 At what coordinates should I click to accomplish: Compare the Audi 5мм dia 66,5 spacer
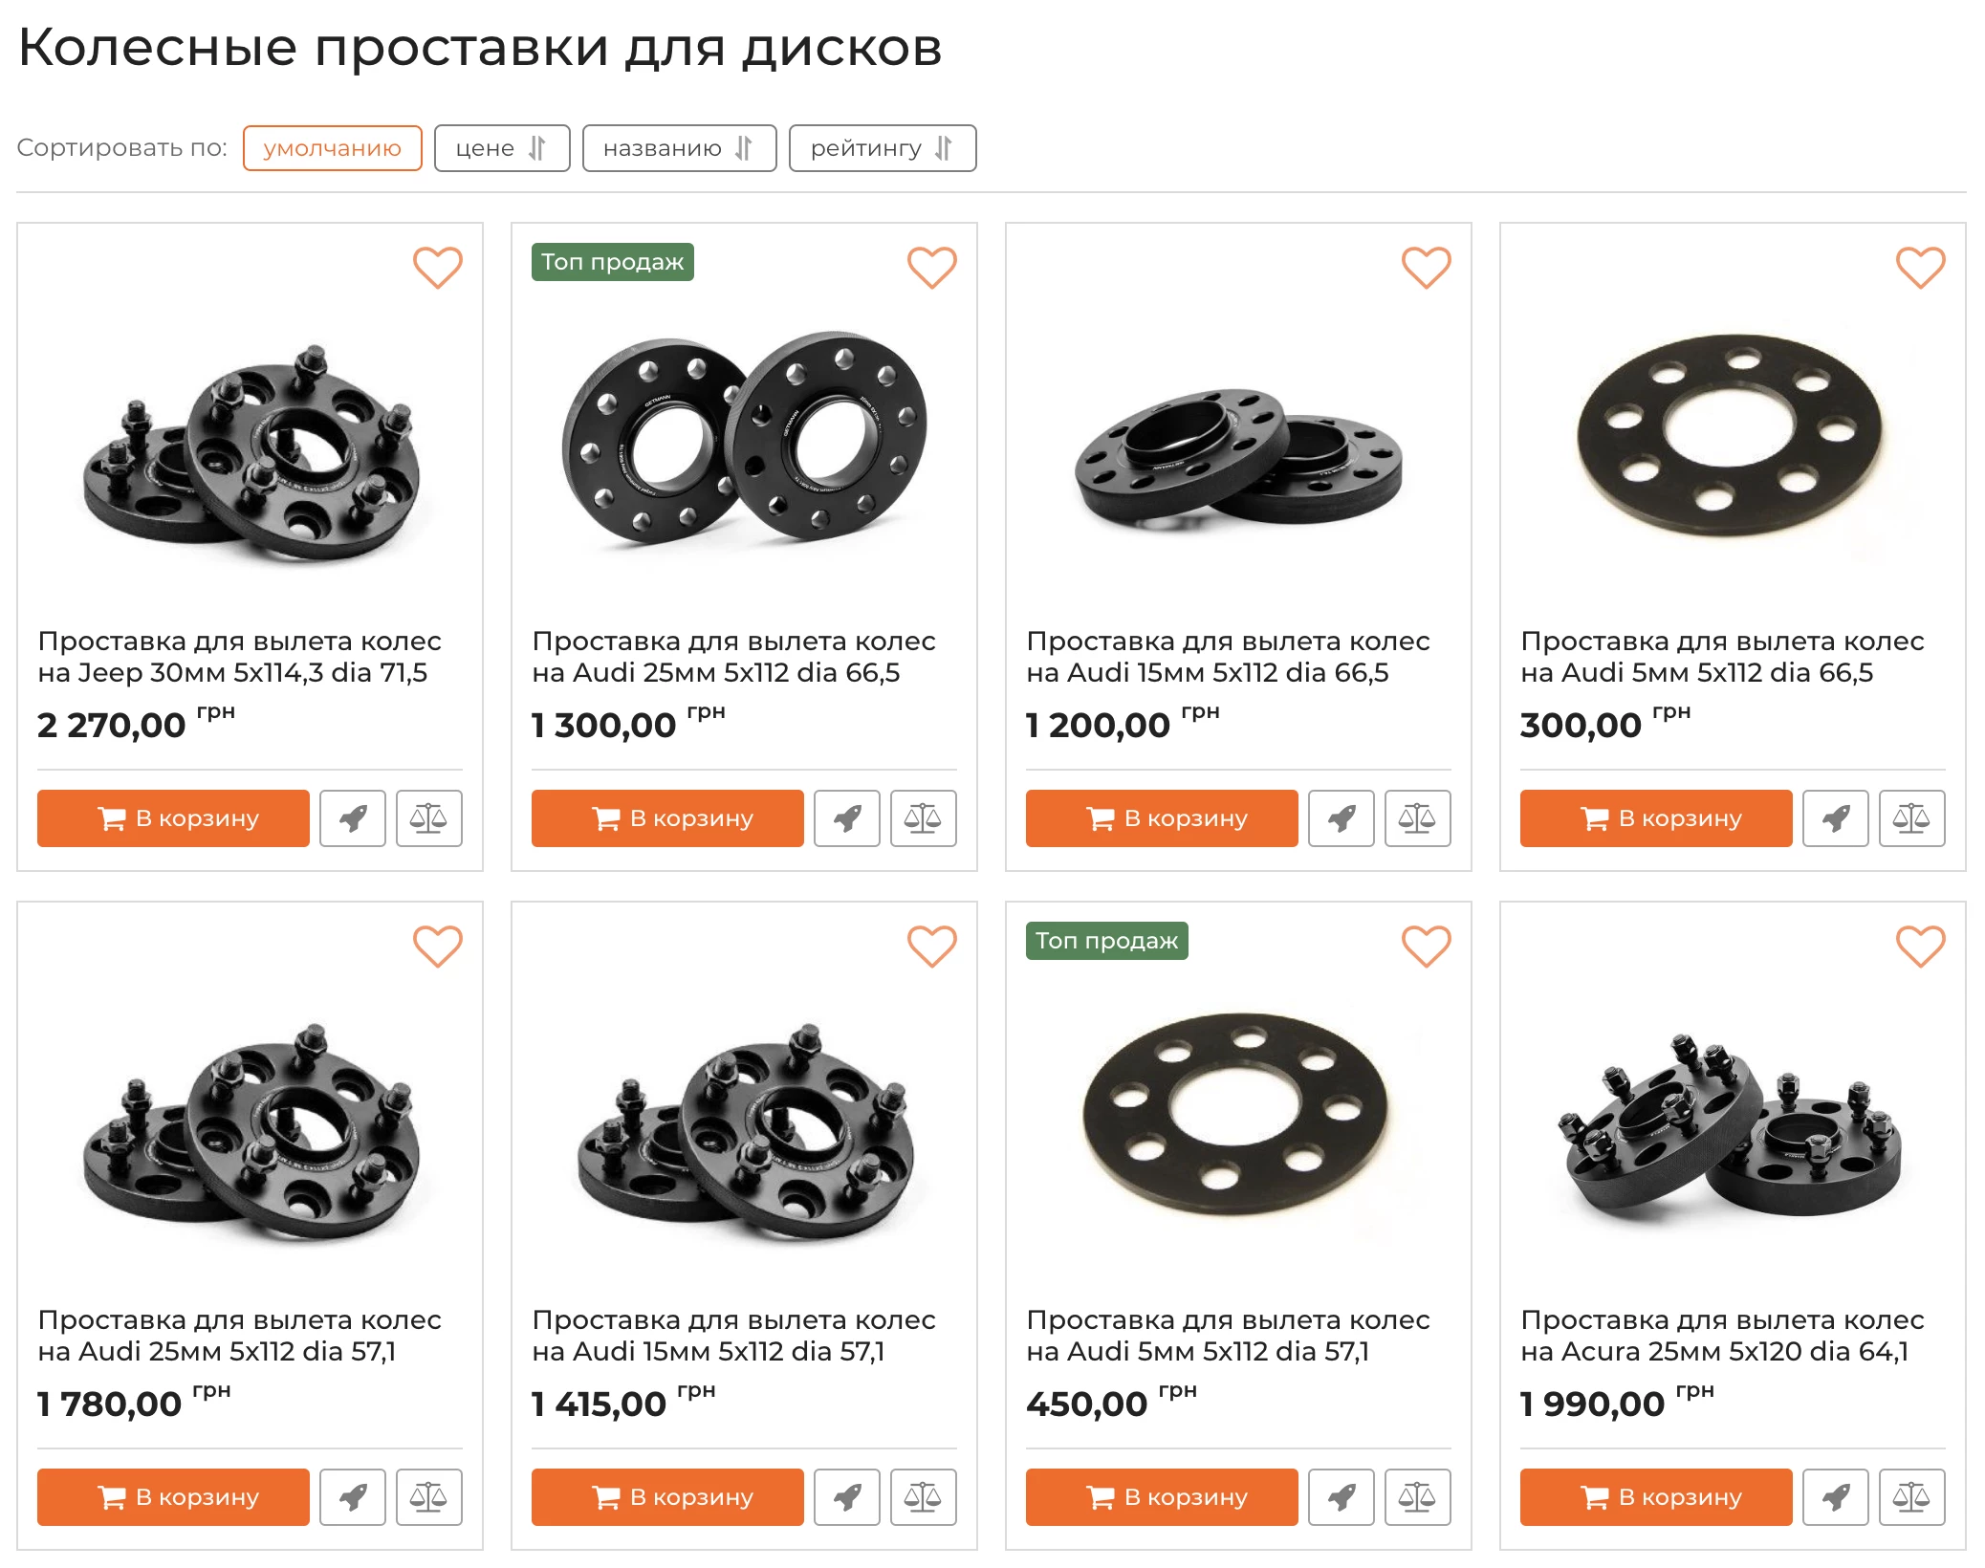pos(1912,818)
